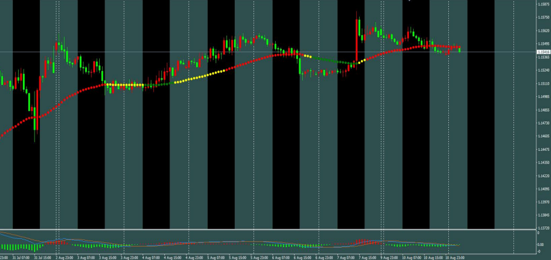Viewport: 551px width, 260px height.
Task: Click the 9 Aug 23:00 time label
Action: click(x=390, y=258)
